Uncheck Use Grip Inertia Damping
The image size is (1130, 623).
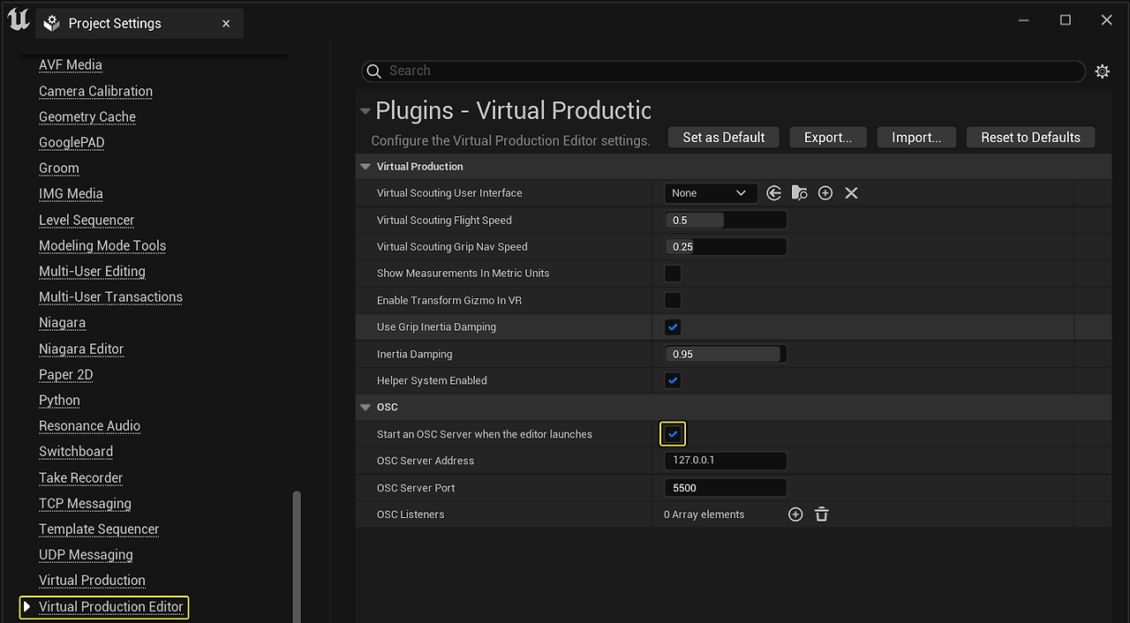[673, 327]
